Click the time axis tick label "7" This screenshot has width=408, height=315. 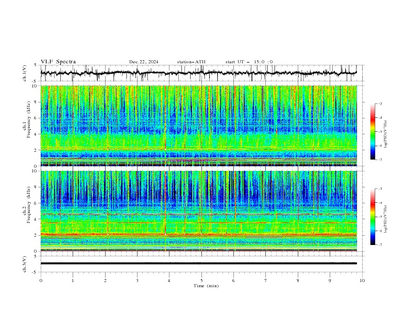265,281
